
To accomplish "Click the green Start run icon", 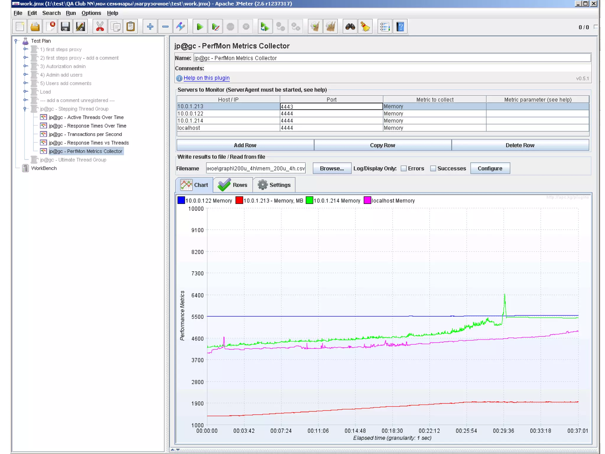I will point(200,27).
